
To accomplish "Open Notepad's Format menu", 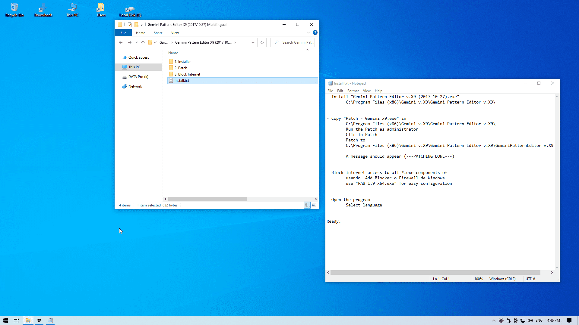I will pos(353,91).
